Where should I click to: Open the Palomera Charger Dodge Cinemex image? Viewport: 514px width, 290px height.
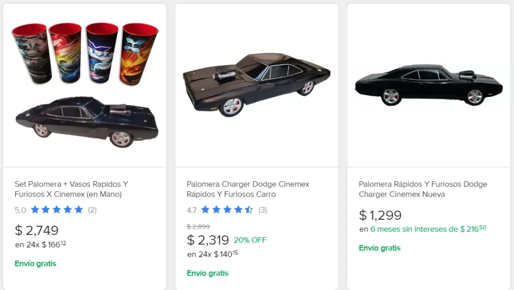pos(256,85)
